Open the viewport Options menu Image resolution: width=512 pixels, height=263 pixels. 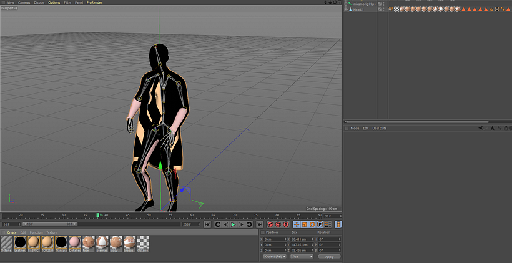click(x=54, y=2)
